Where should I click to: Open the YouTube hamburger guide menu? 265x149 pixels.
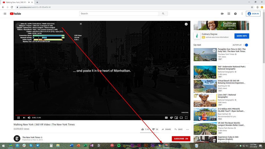(5, 14)
